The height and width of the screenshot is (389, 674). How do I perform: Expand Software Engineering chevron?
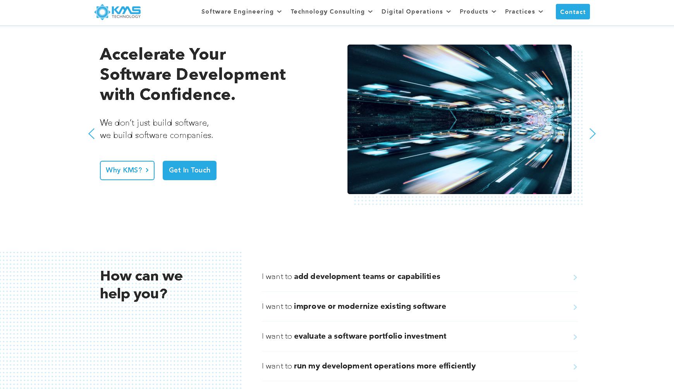279,12
